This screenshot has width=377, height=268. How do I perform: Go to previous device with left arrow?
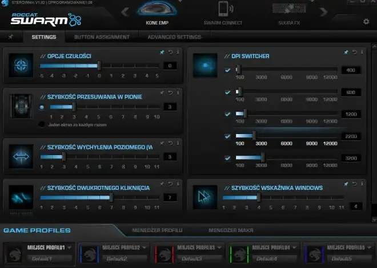pyautogui.click(x=125, y=12)
